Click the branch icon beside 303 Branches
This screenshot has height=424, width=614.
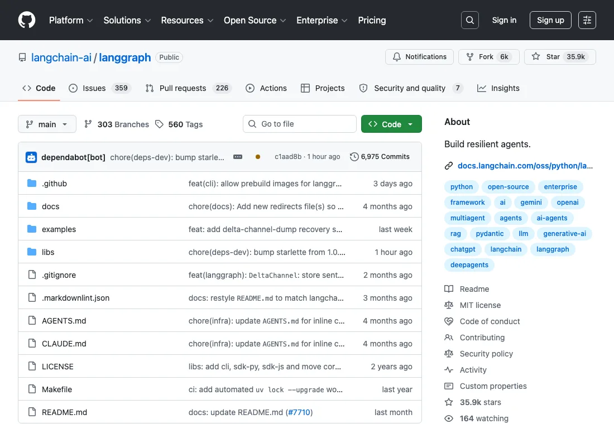[x=88, y=124]
